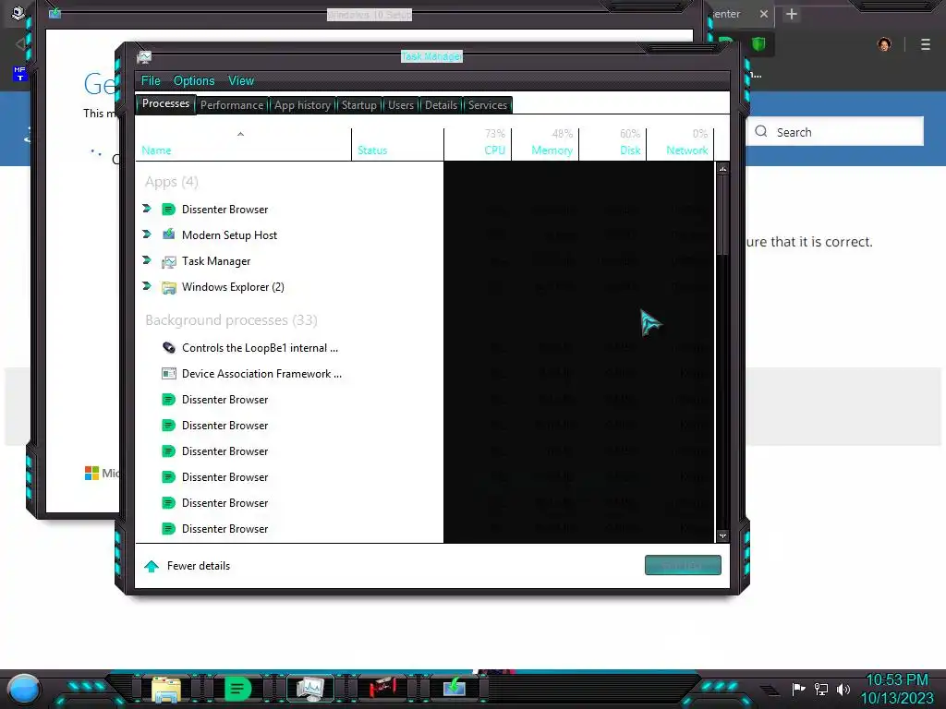Click the process list scroll down arrow

click(x=722, y=535)
